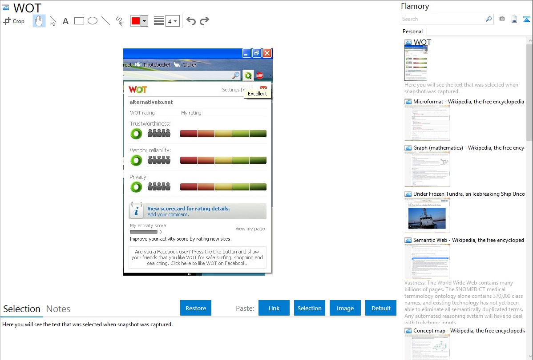Click the alternativeto.net domain text
The height and width of the screenshot is (360, 533).
pos(151,102)
